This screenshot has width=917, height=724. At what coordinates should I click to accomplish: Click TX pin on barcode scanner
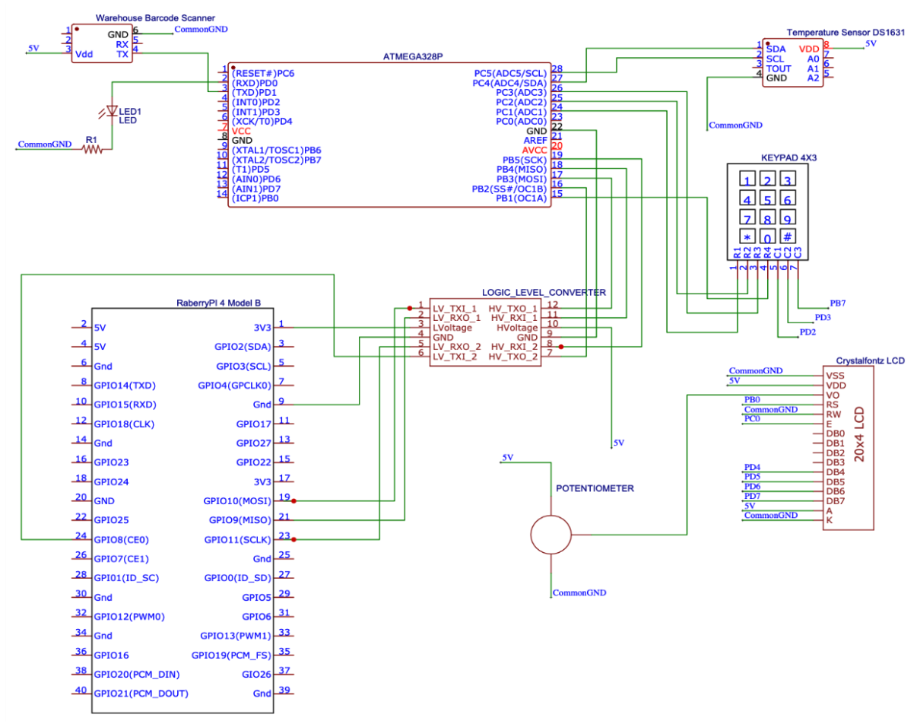[122, 53]
